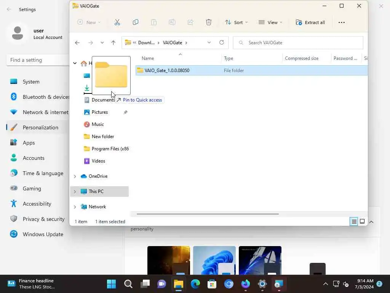Go back with Explorer's back arrow

(x=77, y=43)
